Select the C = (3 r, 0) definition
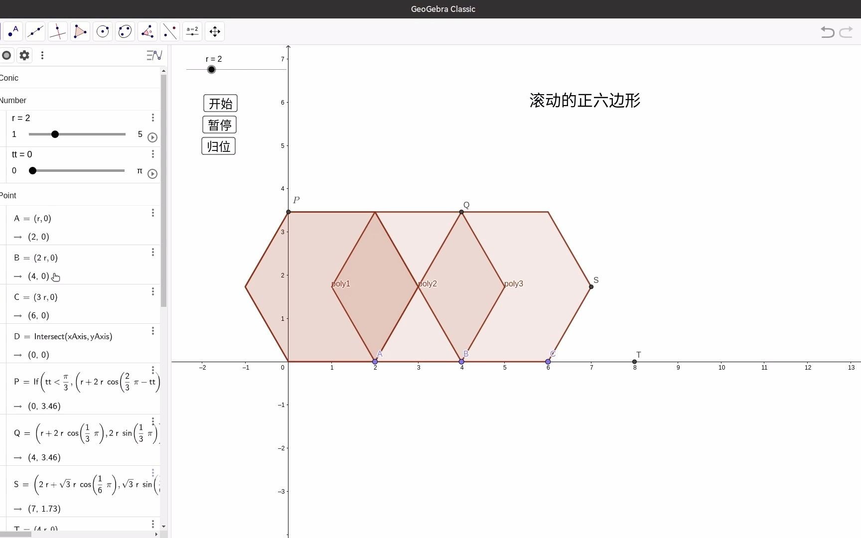Viewport: 861px width, 538px height. [36, 297]
